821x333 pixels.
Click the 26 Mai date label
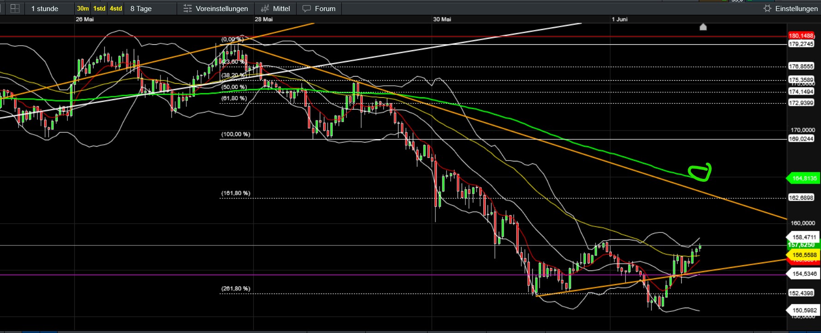[85, 19]
